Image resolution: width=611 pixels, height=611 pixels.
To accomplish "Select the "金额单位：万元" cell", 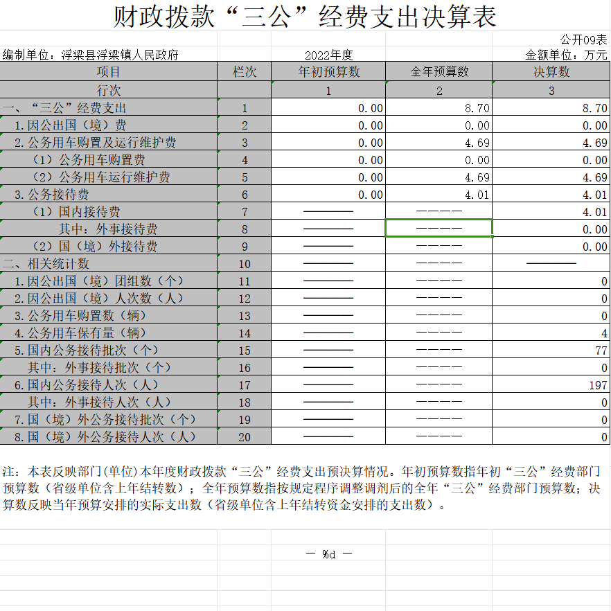I will click(x=566, y=55).
